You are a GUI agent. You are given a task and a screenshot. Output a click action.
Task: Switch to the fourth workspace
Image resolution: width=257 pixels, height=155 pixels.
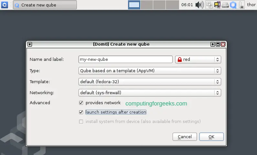point(172,5)
